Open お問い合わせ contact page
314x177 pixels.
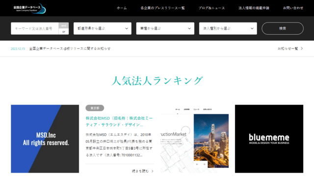click(x=293, y=8)
